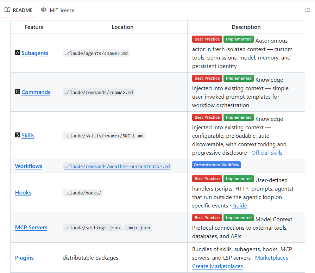Click the Best Practice badge in Commands row
This screenshot has width=315, height=273.
click(x=207, y=78)
